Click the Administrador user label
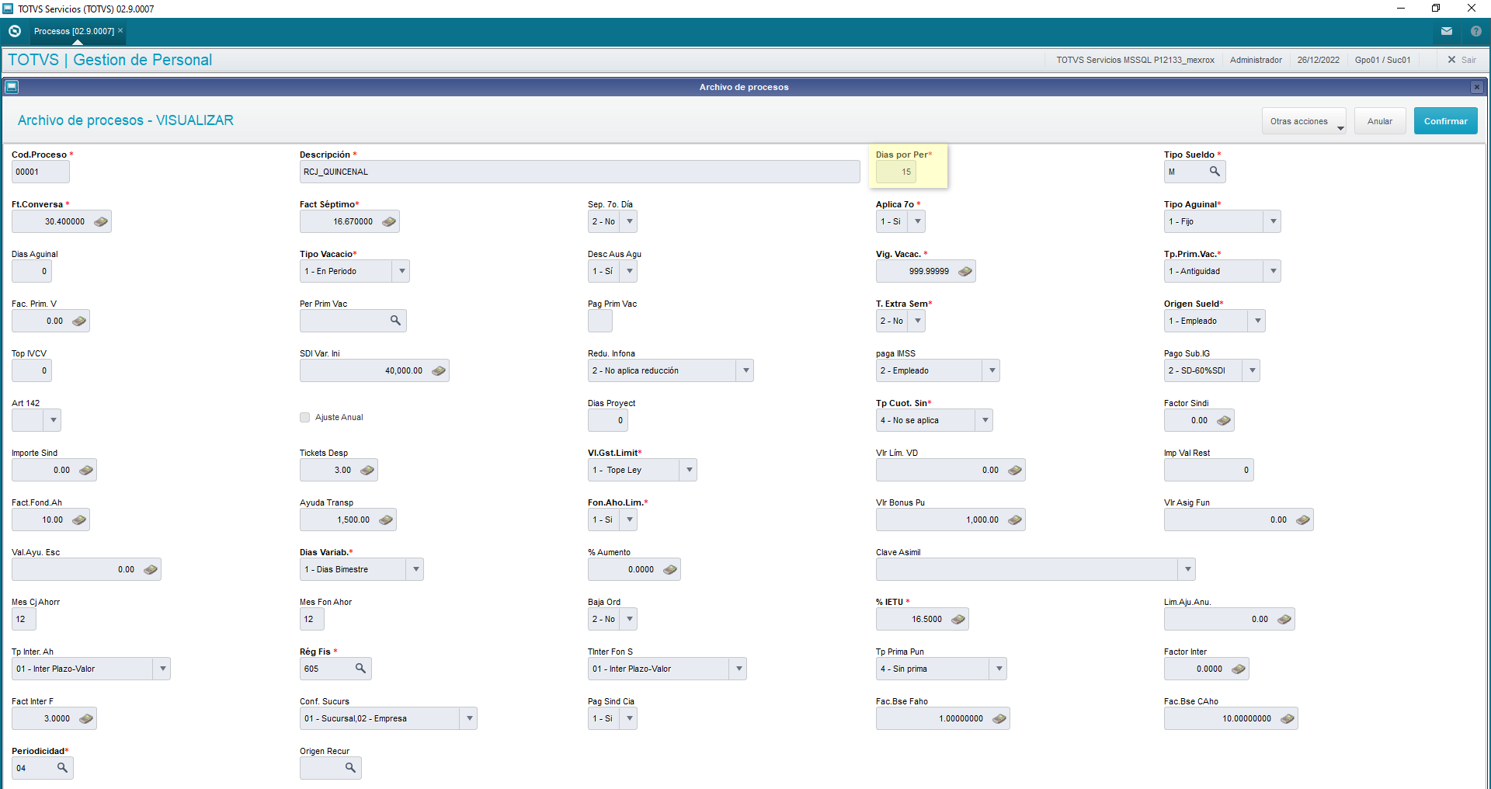This screenshot has width=1491, height=789. [x=1256, y=60]
